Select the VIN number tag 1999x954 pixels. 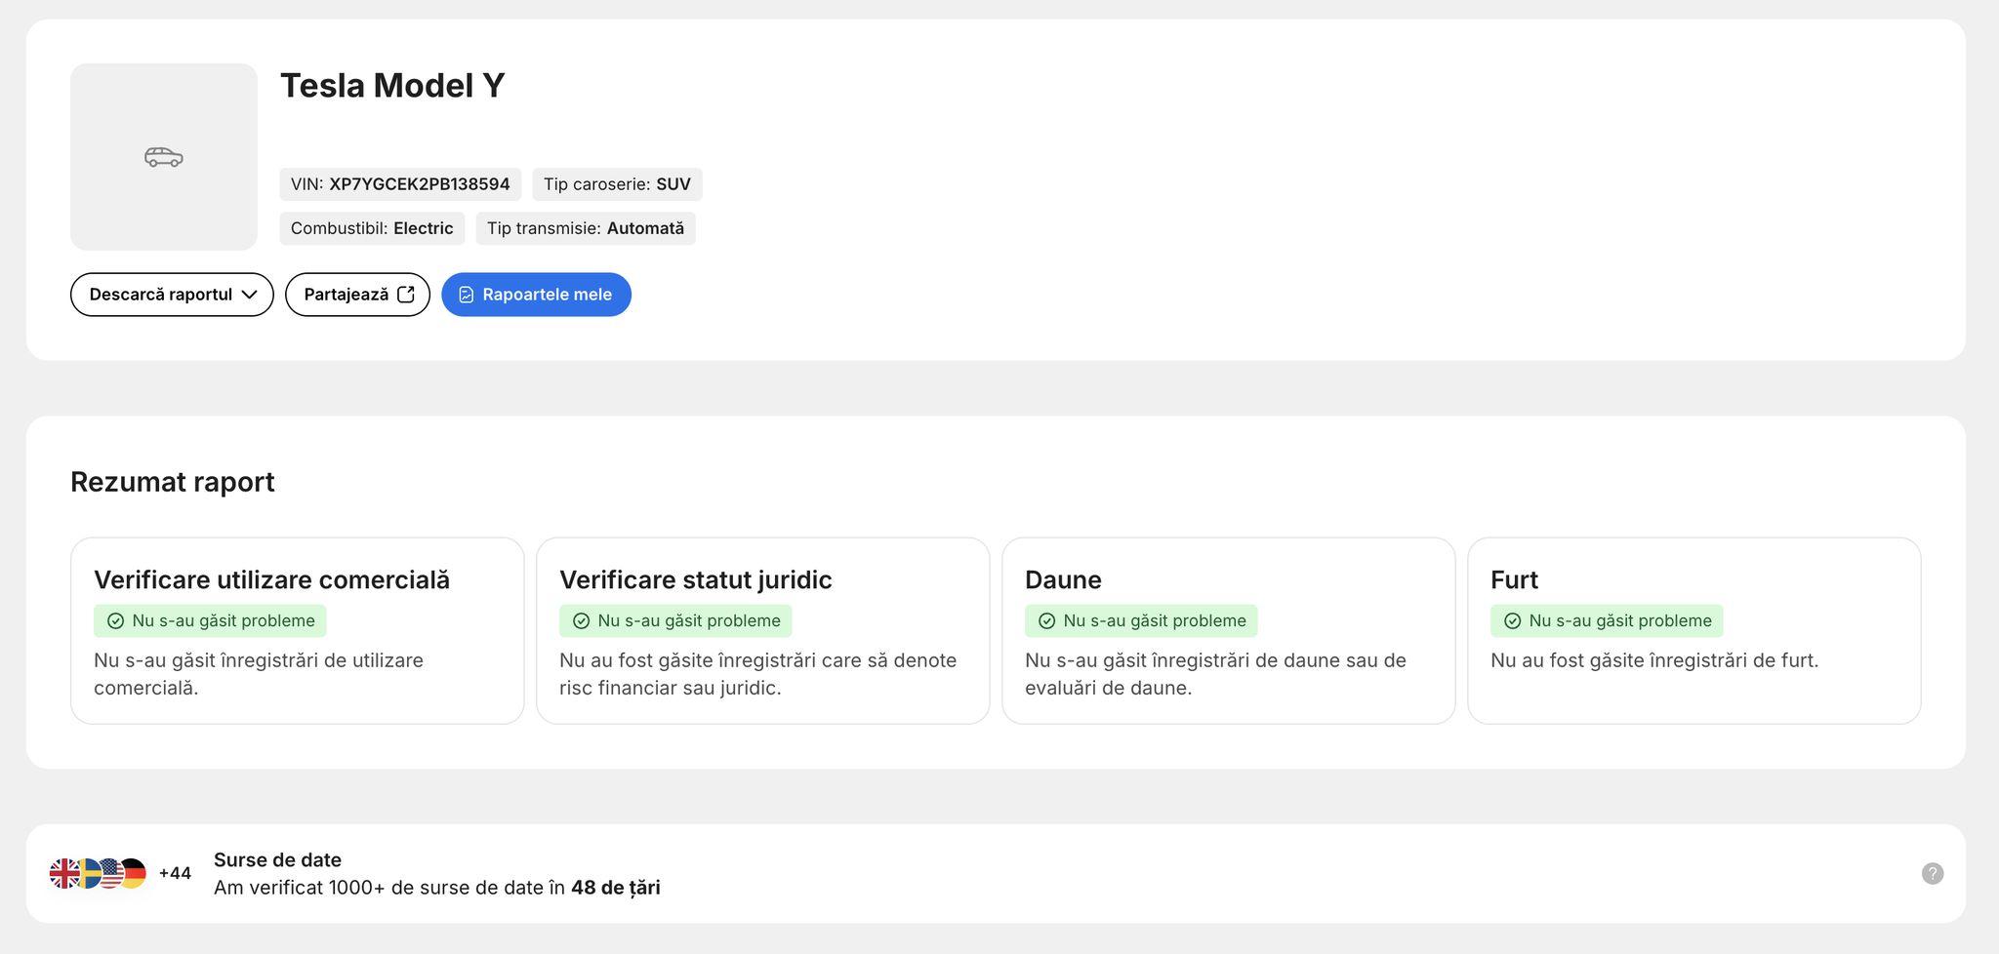(400, 184)
